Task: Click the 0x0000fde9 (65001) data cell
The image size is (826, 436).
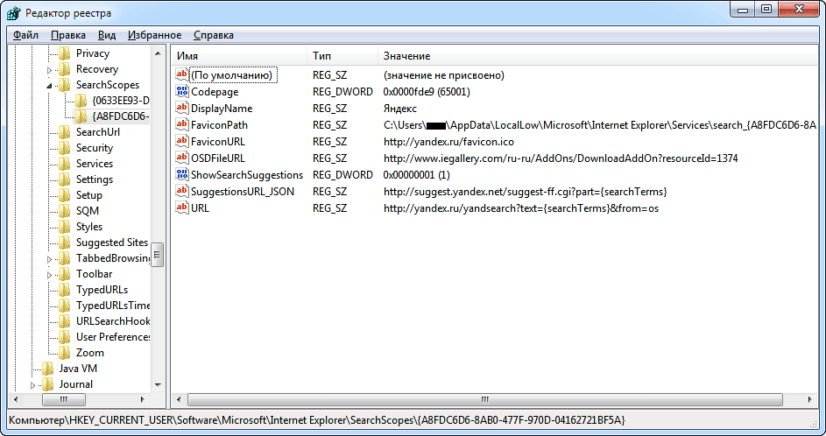Action: click(x=427, y=92)
